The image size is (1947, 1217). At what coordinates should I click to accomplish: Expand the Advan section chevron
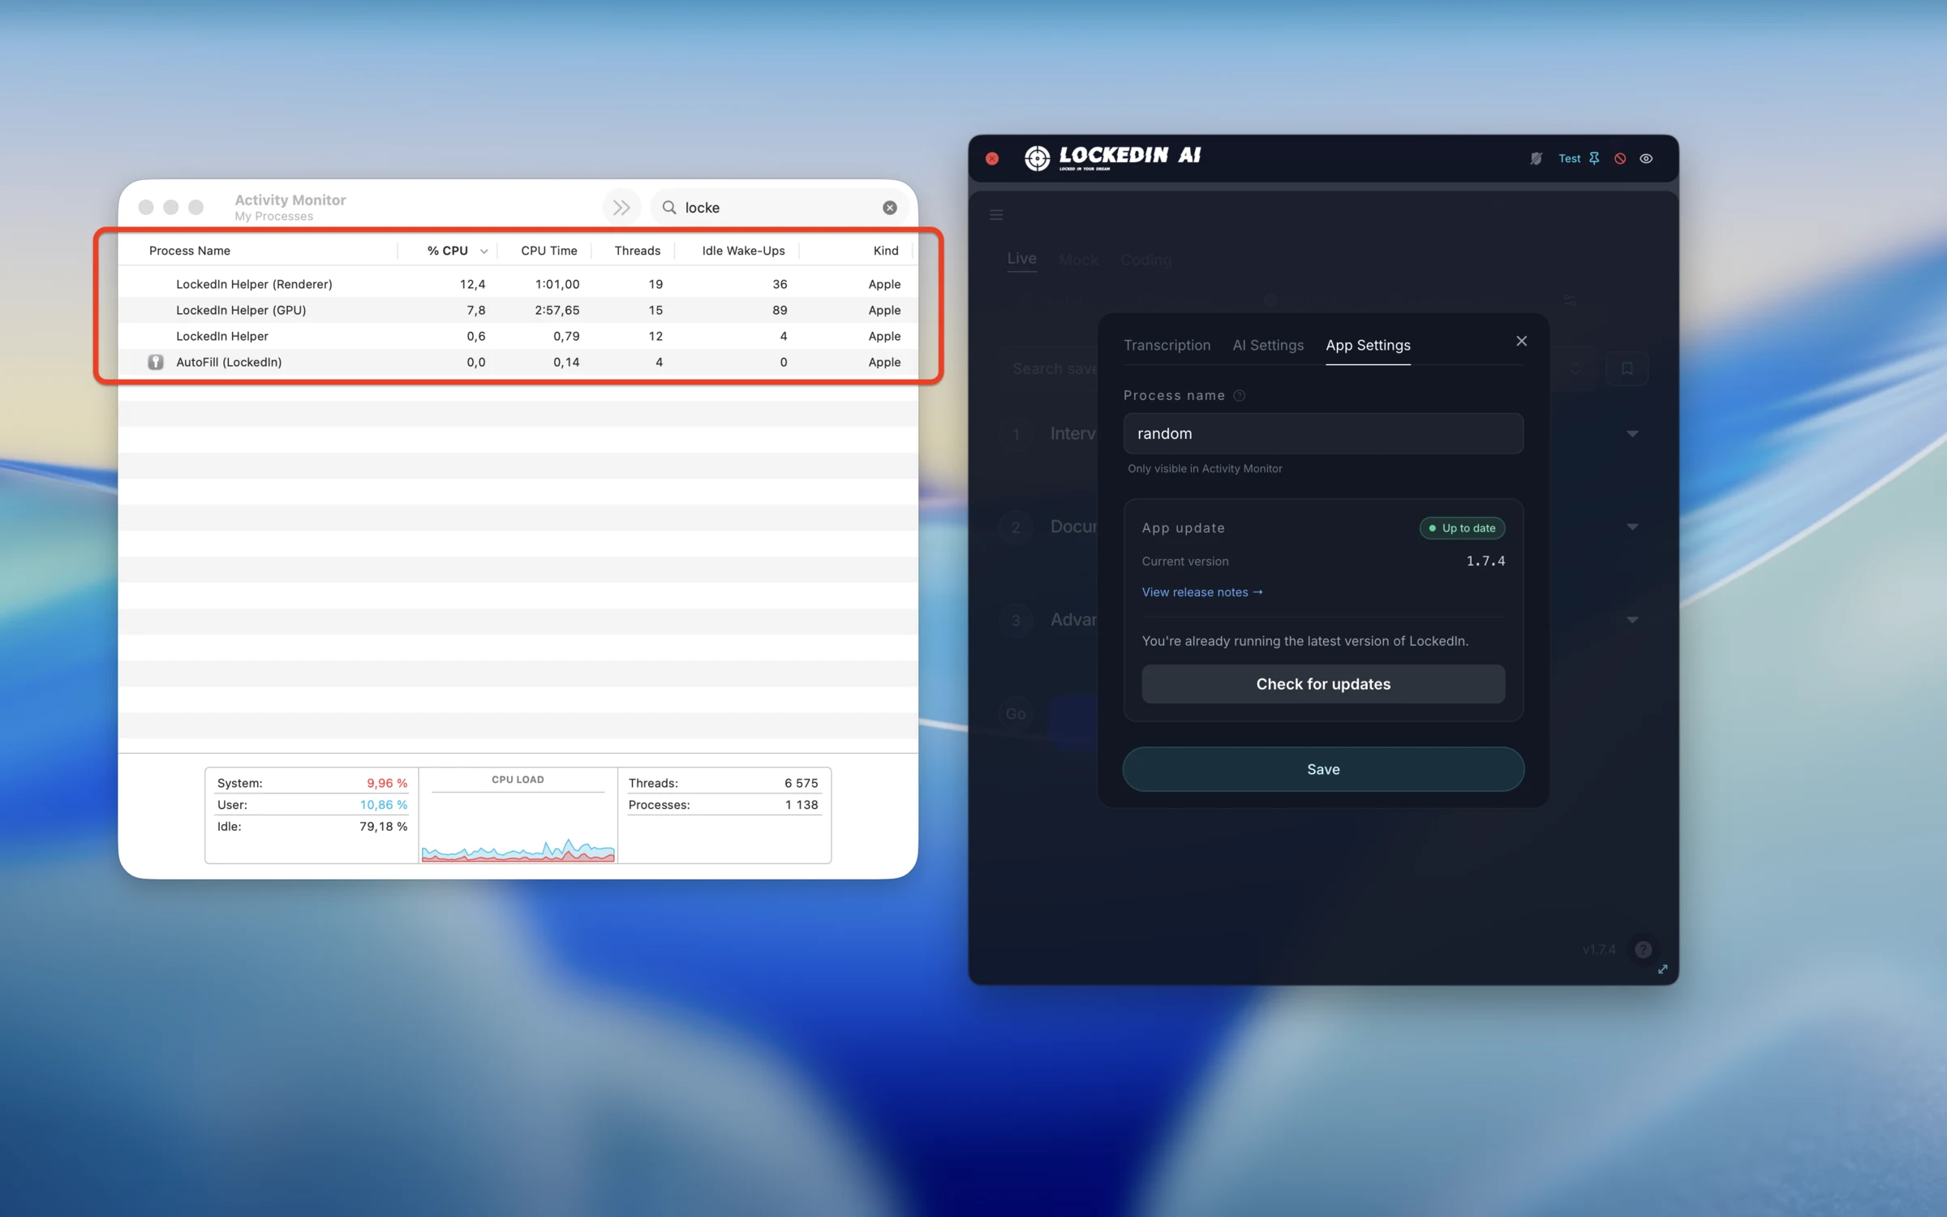coord(1632,620)
